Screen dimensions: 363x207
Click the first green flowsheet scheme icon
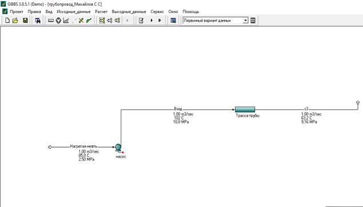point(102,21)
